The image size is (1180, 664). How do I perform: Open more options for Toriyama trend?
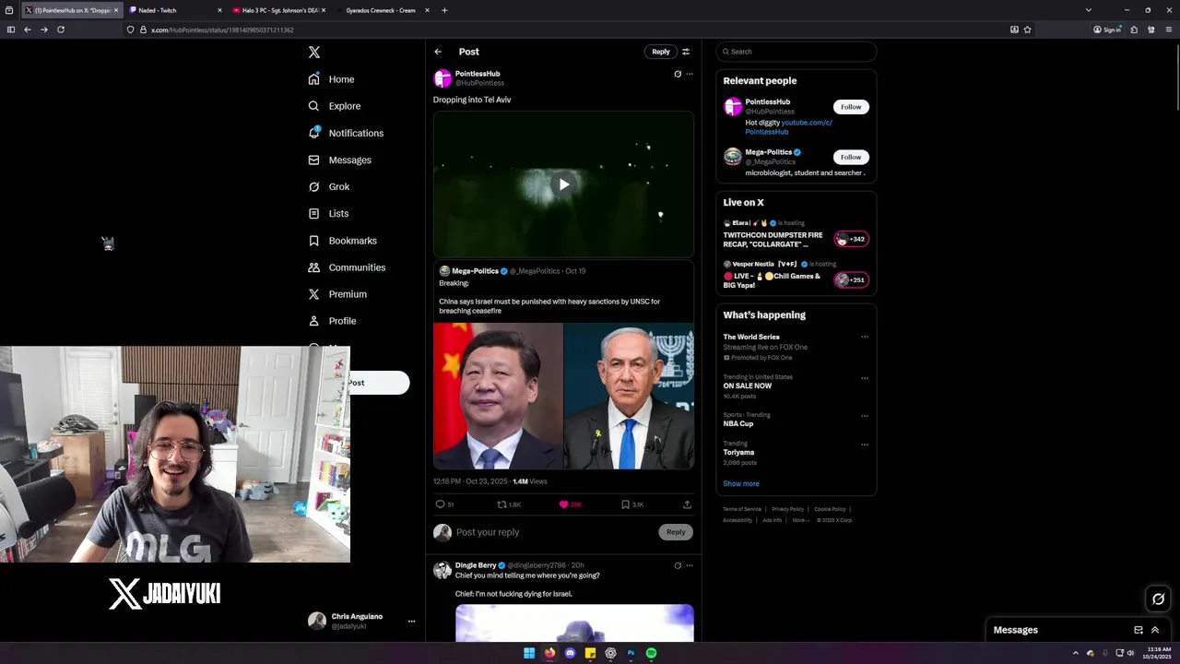pos(865,445)
